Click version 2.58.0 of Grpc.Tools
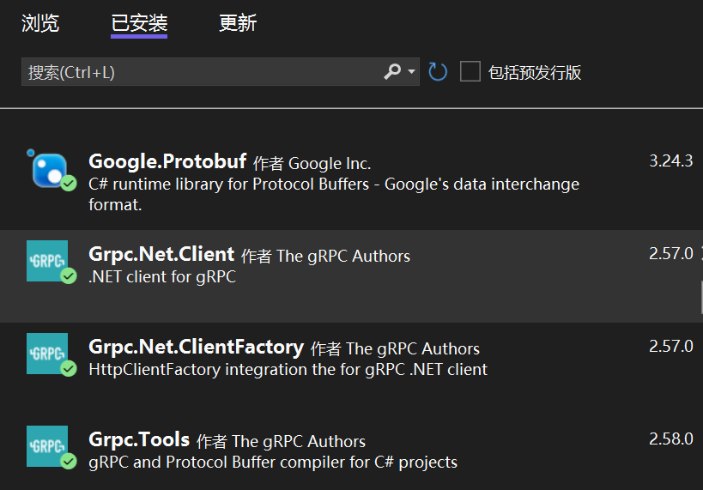Image resolution: width=703 pixels, height=490 pixels. point(671,439)
